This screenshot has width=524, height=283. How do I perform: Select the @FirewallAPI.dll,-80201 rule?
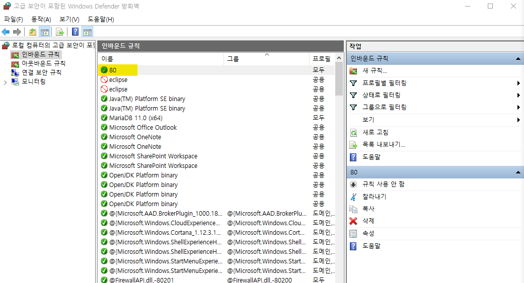point(141,280)
